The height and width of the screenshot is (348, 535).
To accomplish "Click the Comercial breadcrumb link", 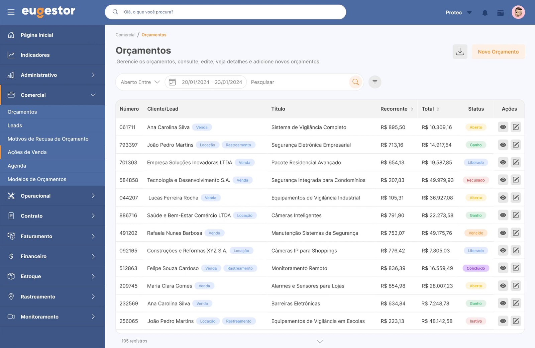I will pyautogui.click(x=125, y=35).
